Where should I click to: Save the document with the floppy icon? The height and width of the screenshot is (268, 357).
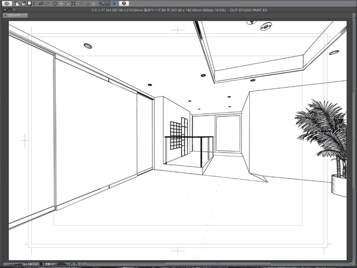[30, 4]
